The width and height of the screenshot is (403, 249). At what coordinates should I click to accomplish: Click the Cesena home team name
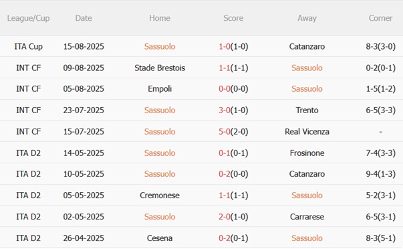160,238
